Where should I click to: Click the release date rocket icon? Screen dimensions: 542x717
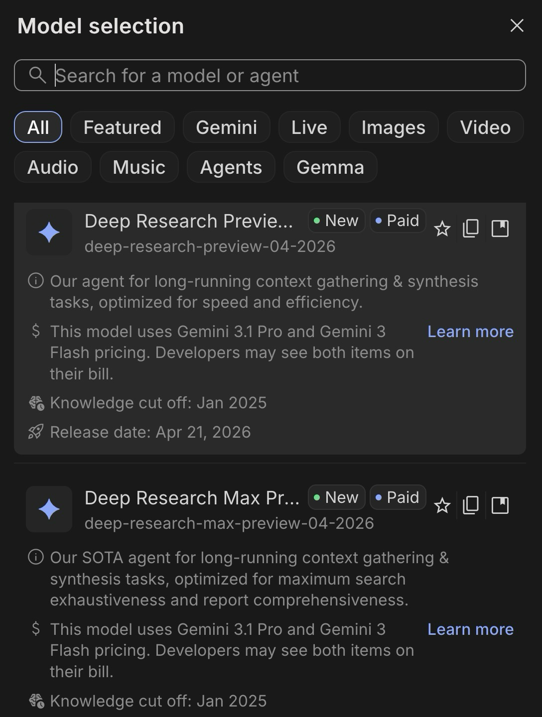click(36, 432)
